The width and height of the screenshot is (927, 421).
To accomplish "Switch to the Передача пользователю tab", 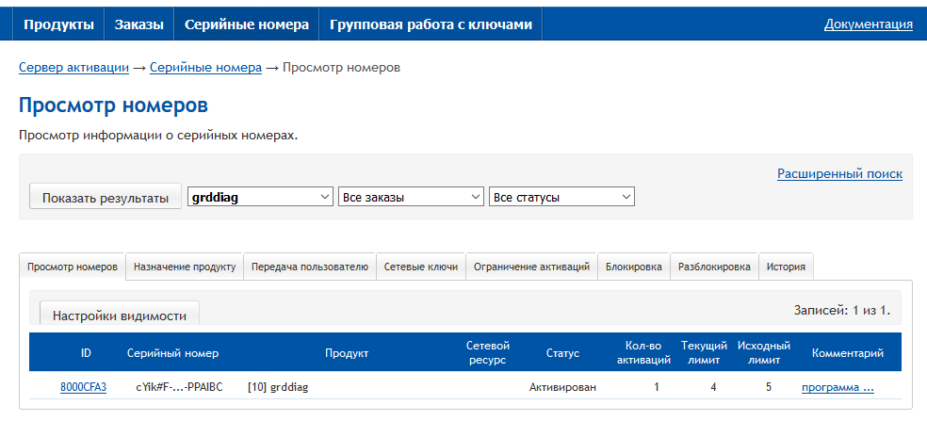I will click(310, 267).
